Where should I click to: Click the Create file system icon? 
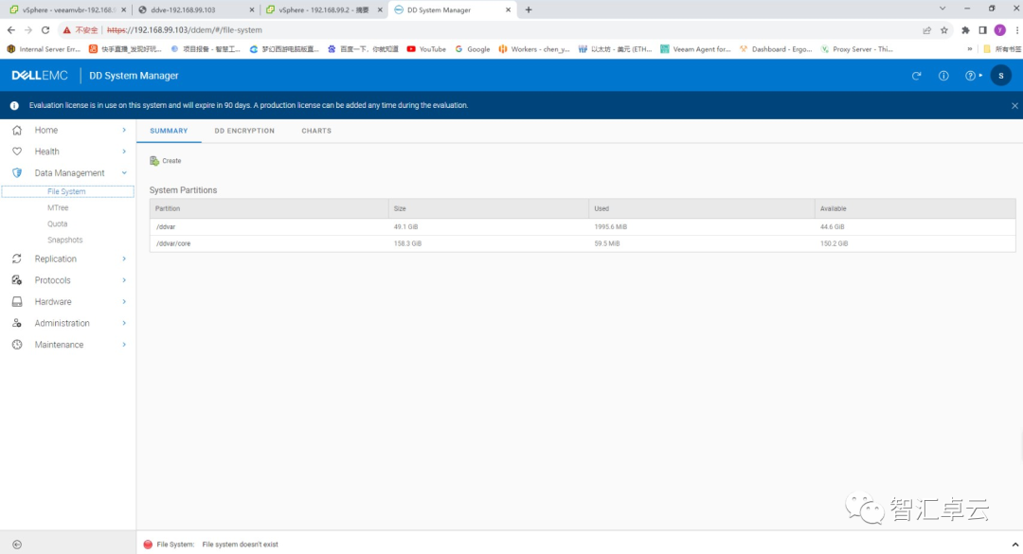(154, 161)
